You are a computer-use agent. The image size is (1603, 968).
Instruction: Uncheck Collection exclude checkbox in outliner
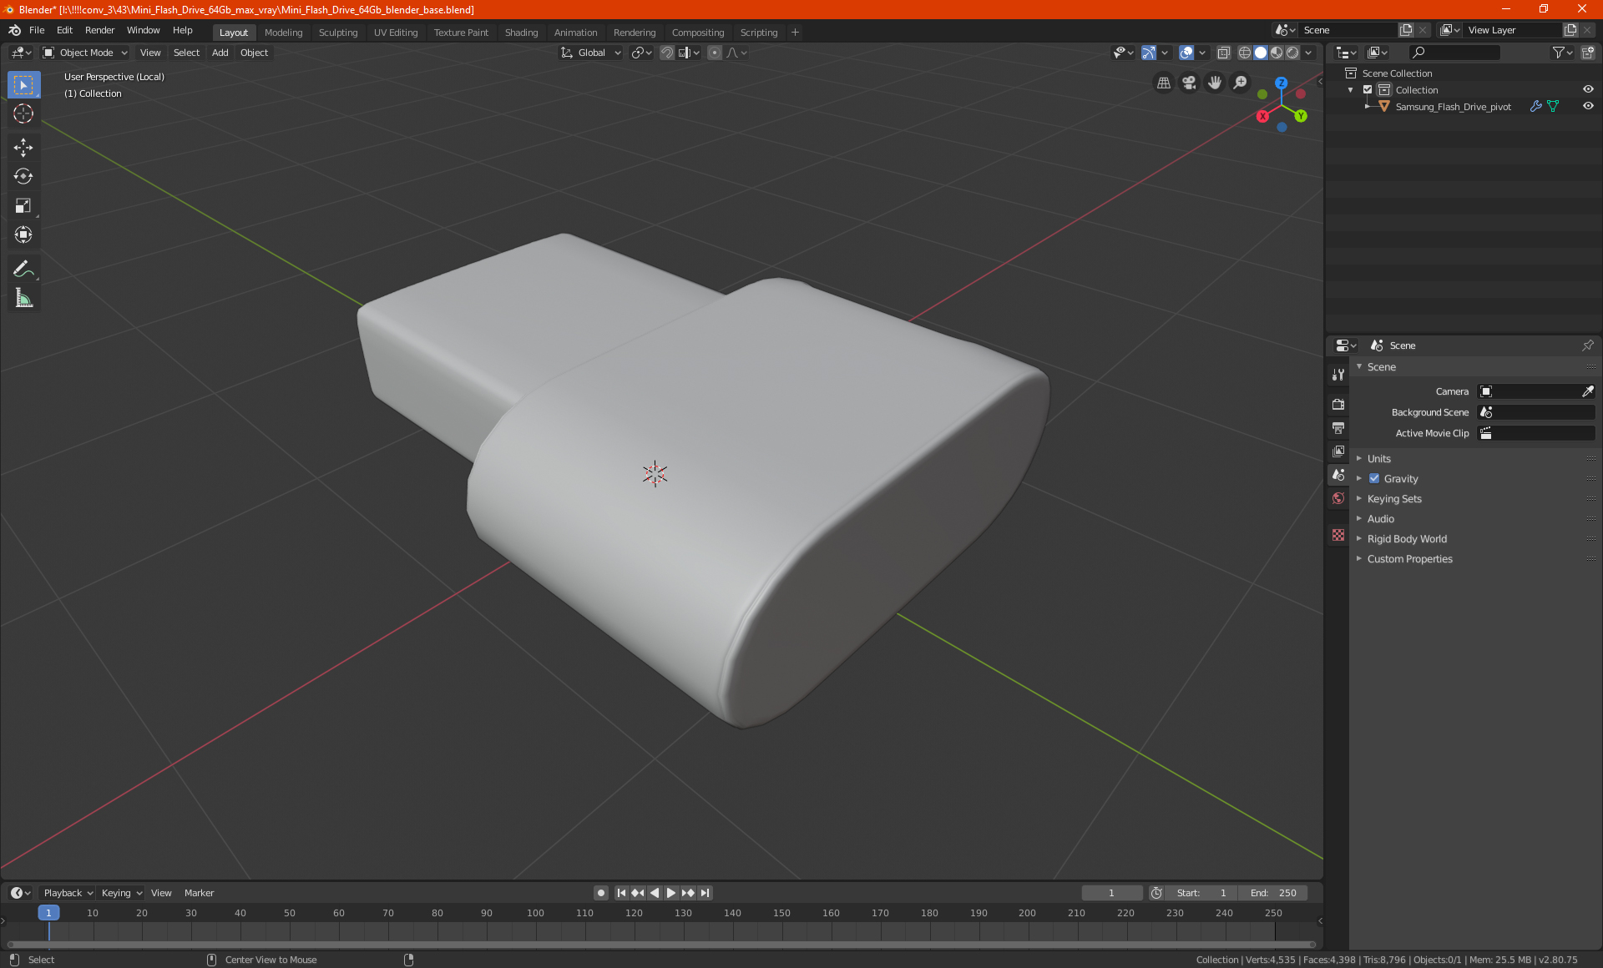coord(1368,90)
